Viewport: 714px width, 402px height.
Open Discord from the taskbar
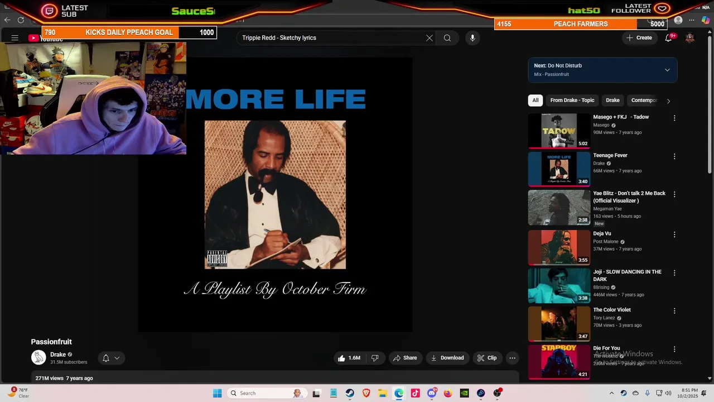[x=432, y=393]
